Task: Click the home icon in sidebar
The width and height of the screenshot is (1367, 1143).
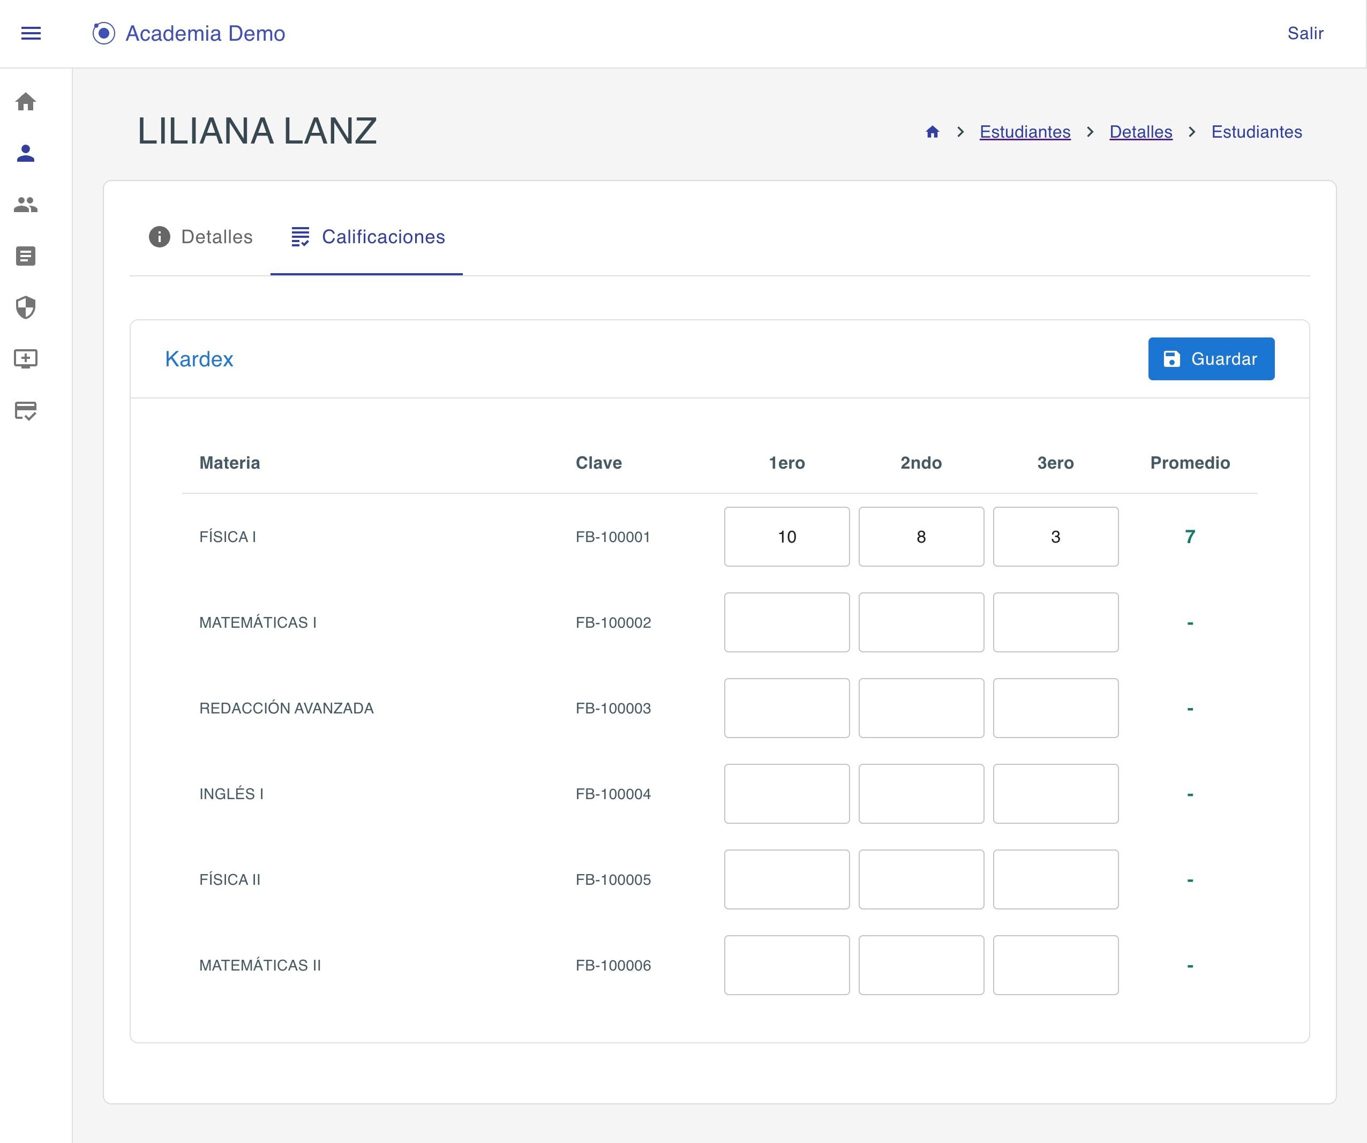Action: tap(25, 102)
